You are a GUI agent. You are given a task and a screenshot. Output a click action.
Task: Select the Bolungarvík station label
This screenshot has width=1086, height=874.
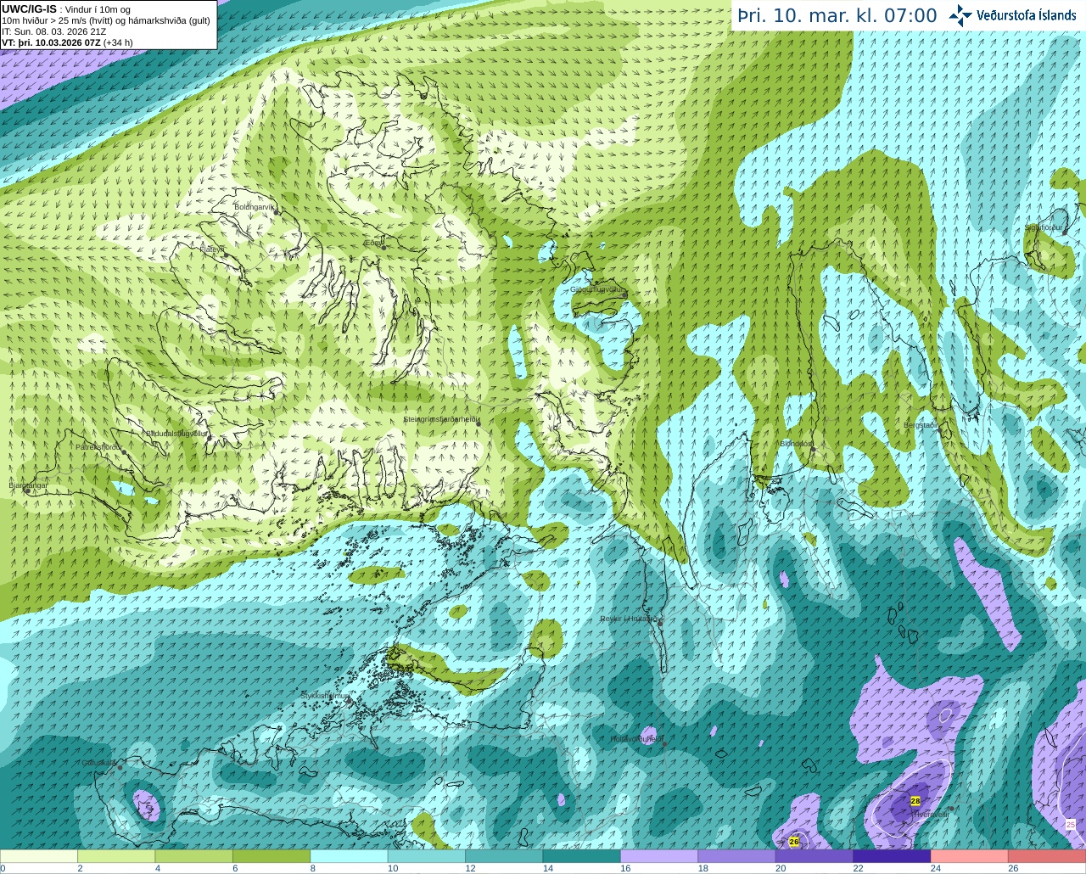click(x=255, y=206)
